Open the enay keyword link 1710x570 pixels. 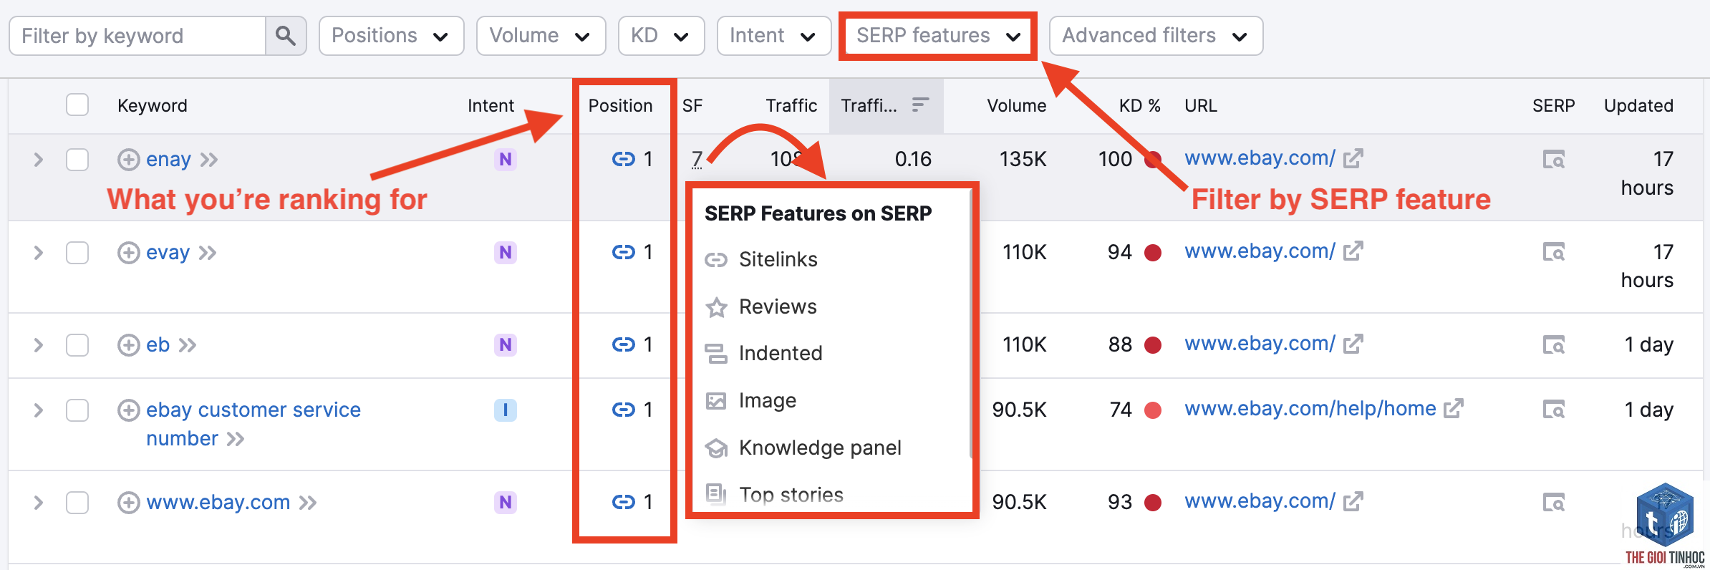pos(168,159)
